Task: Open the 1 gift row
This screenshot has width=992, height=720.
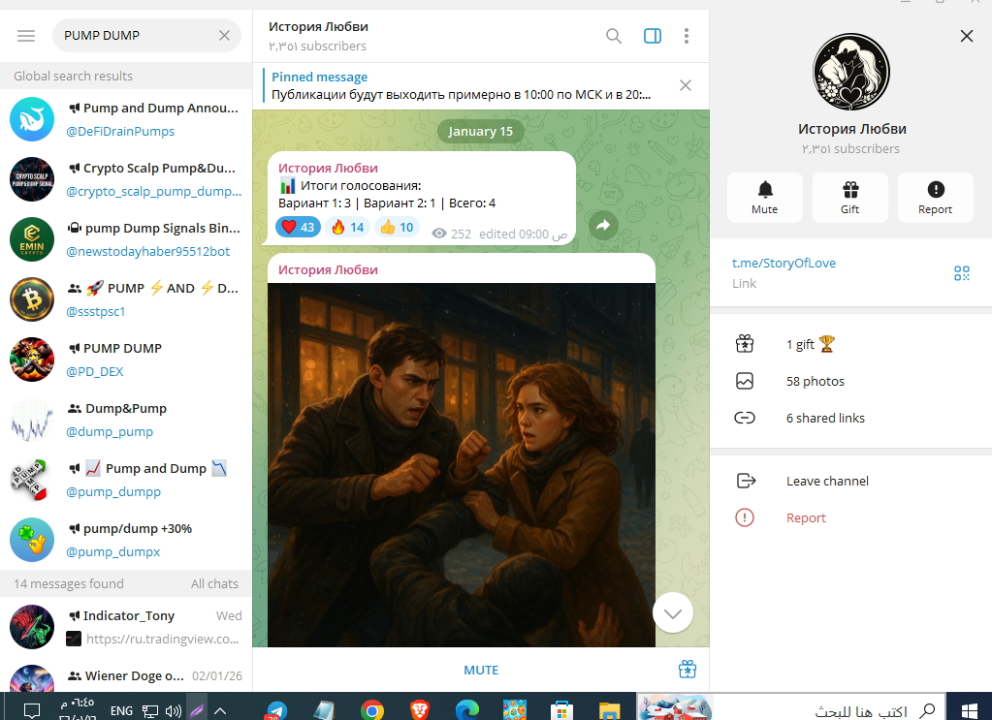Action: (x=851, y=345)
